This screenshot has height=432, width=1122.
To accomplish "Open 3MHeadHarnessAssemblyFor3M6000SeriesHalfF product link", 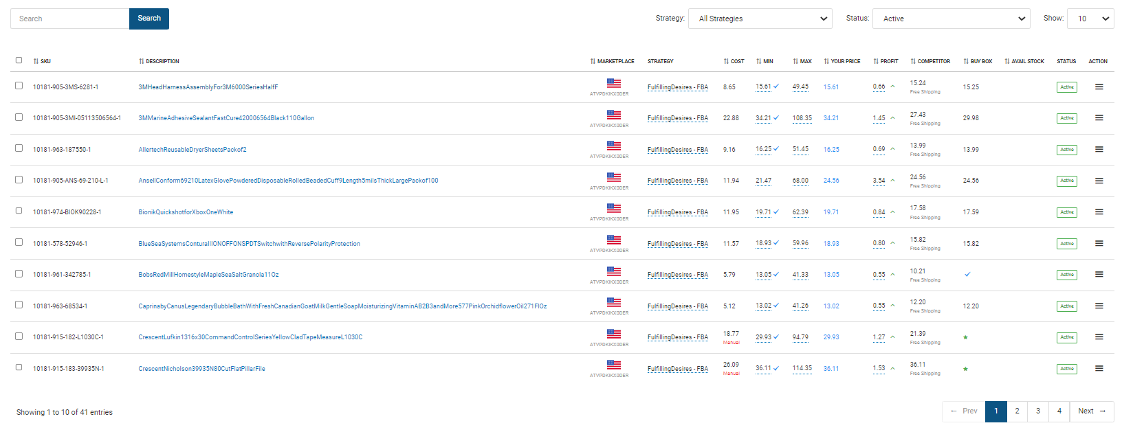I will (x=208, y=87).
